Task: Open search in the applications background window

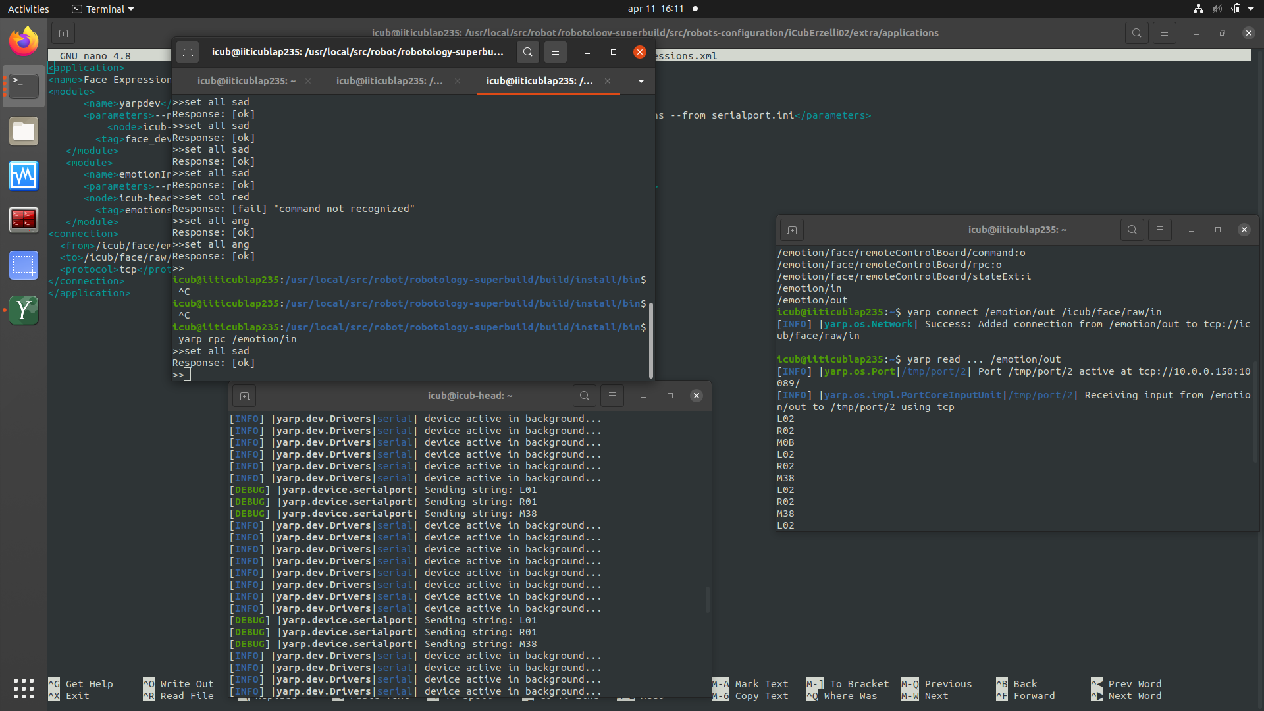Action: (x=1137, y=32)
